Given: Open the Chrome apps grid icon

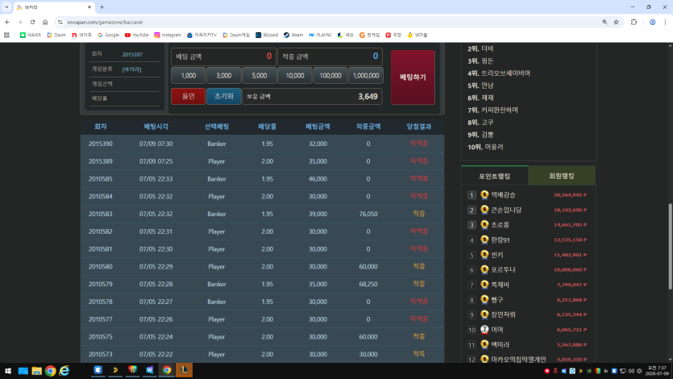Looking at the screenshot, I should 6,35.
